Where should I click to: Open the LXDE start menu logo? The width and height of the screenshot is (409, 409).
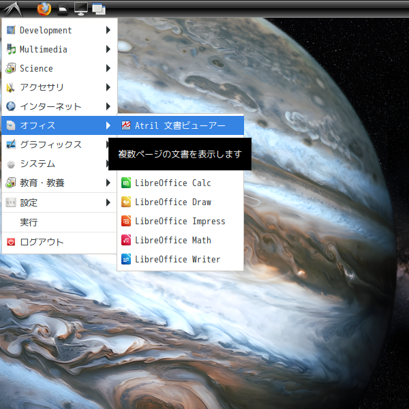point(12,9)
